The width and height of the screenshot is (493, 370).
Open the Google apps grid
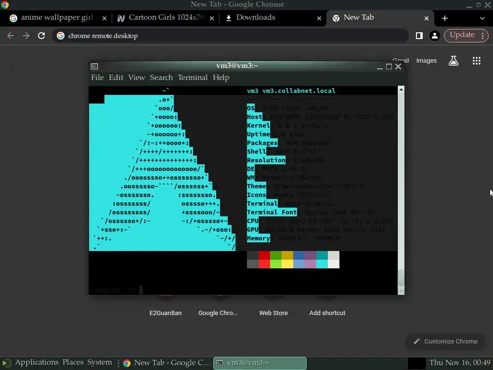[476, 60]
